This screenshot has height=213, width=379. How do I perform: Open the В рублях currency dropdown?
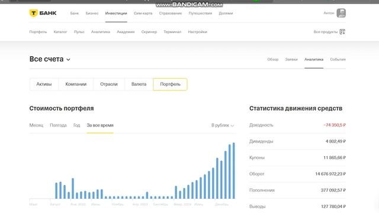(223, 125)
